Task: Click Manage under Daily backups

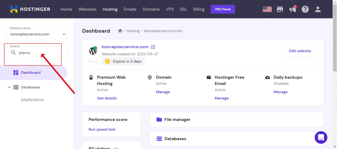Action: pos(280,92)
